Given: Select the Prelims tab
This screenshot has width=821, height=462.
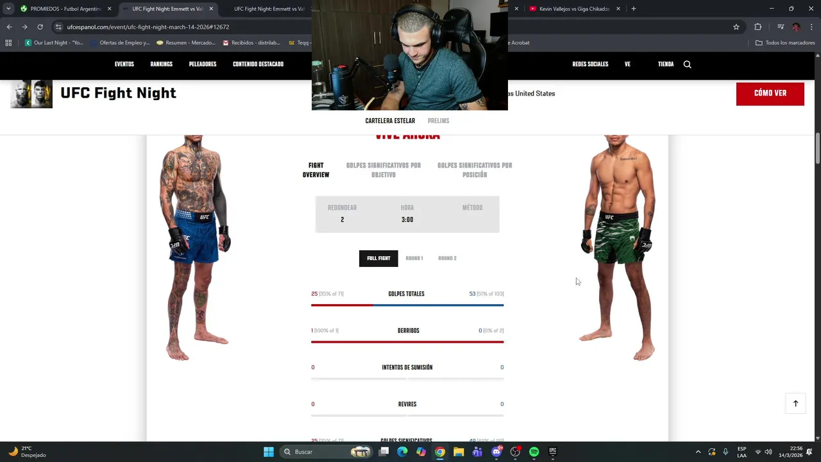Looking at the screenshot, I should tap(439, 121).
